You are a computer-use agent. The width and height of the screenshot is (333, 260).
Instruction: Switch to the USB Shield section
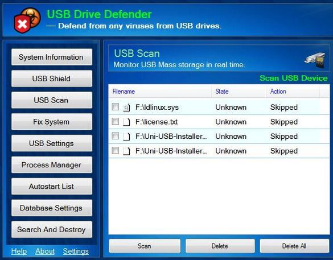[x=52, y=79]
